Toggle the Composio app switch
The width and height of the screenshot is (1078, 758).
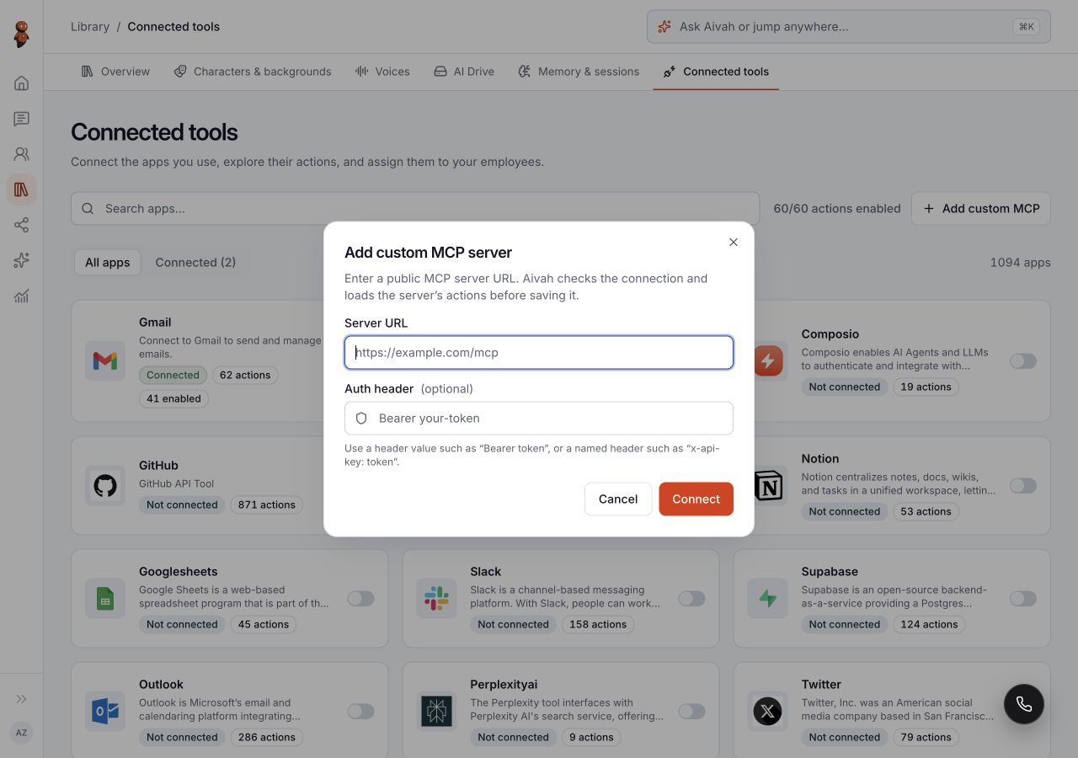click(1023, 361)
